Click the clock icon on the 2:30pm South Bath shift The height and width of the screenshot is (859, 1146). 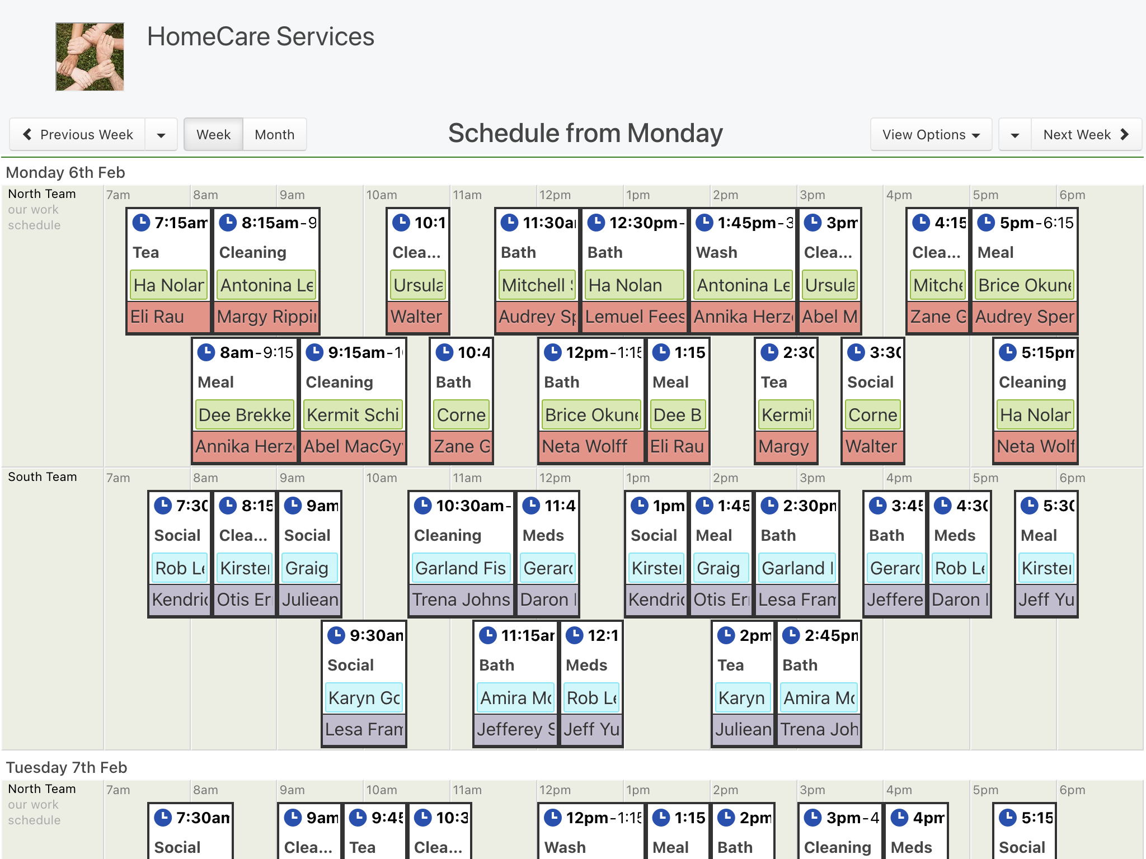coord(769,505)
